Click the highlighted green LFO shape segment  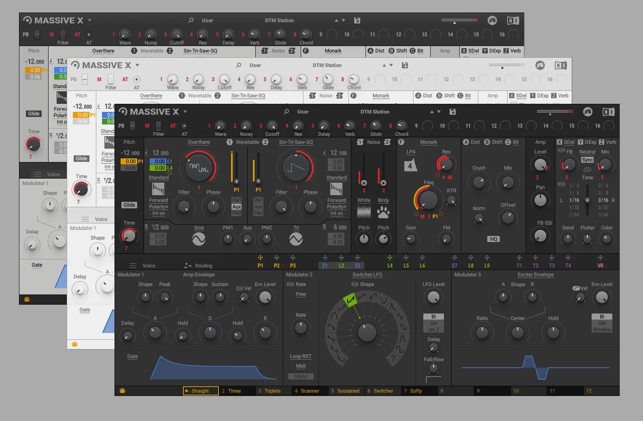(x=350, y=299)
